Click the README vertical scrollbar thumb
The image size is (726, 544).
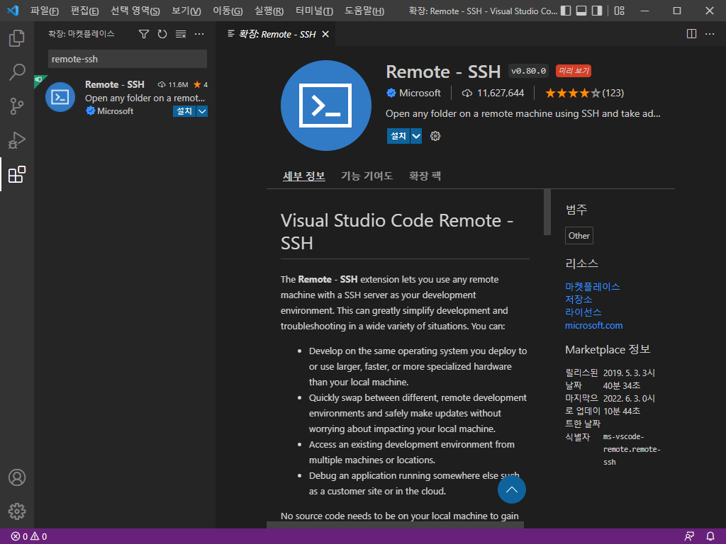click(x=547, y=212)
